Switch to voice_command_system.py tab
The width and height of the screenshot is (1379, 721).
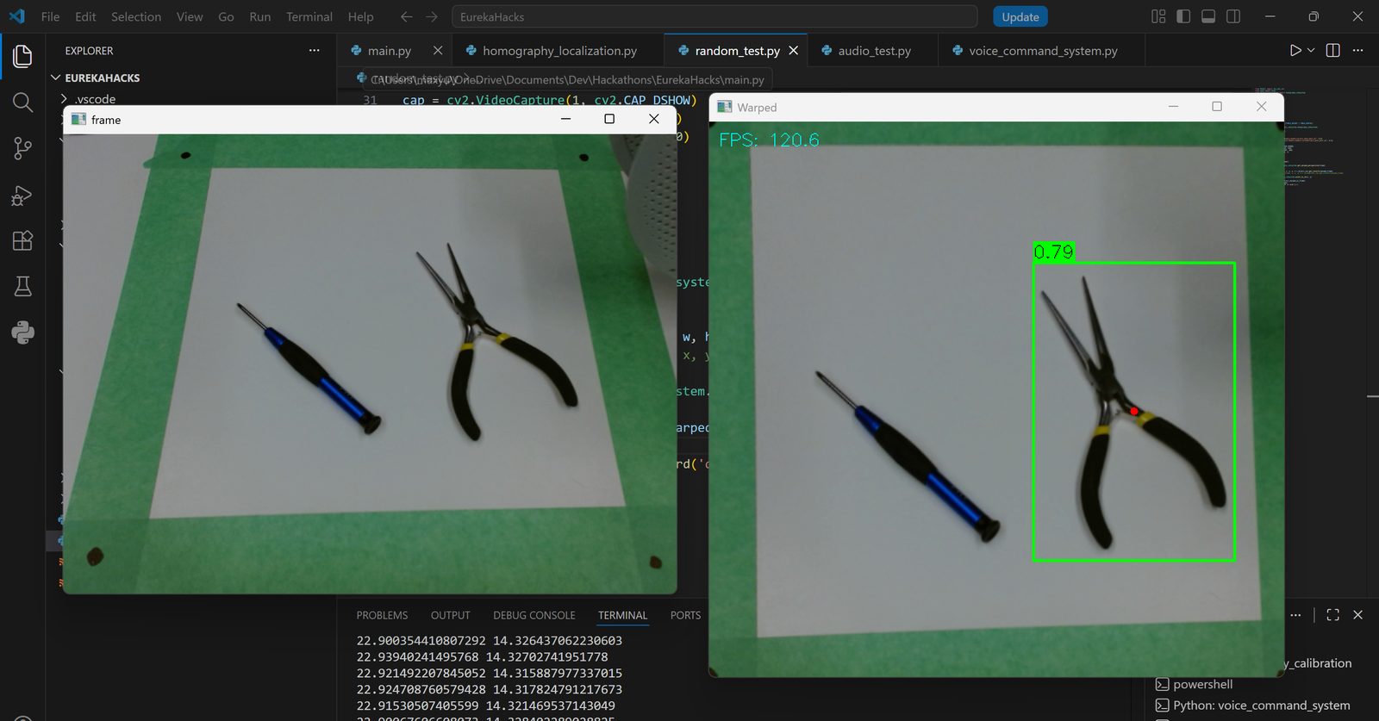(x=1043, y=51)
